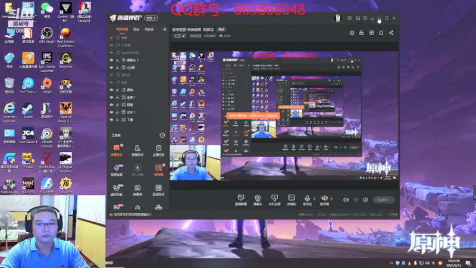Open the 弹幕秀 TV-shaped tool
This screenshot has width=476, height=268.
137,190
